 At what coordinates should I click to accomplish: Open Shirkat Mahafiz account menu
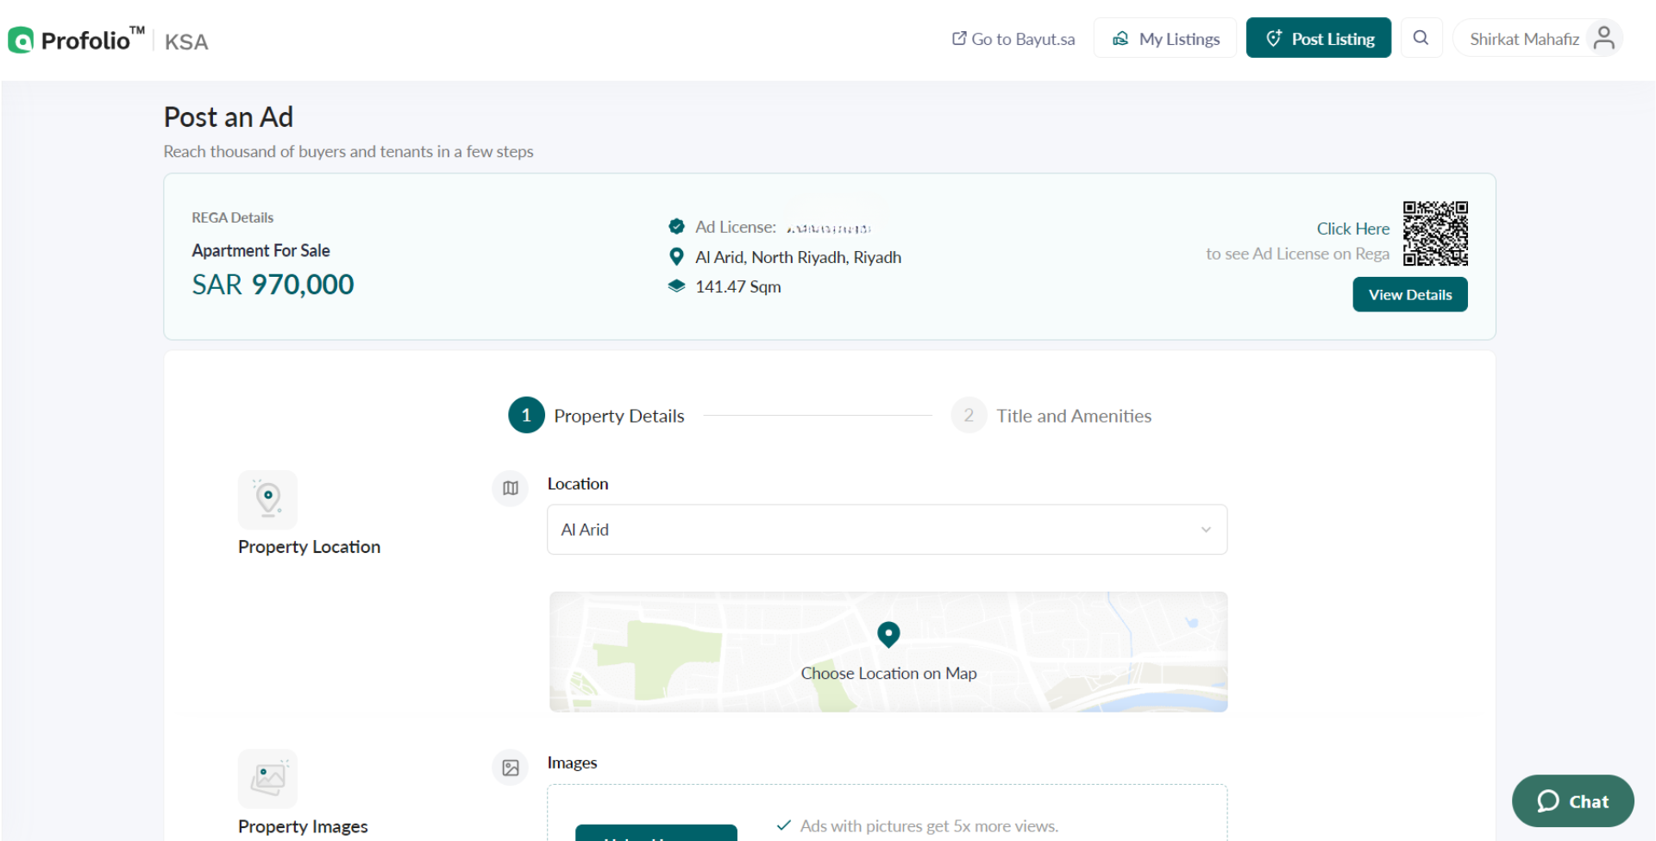point(1538,39)
